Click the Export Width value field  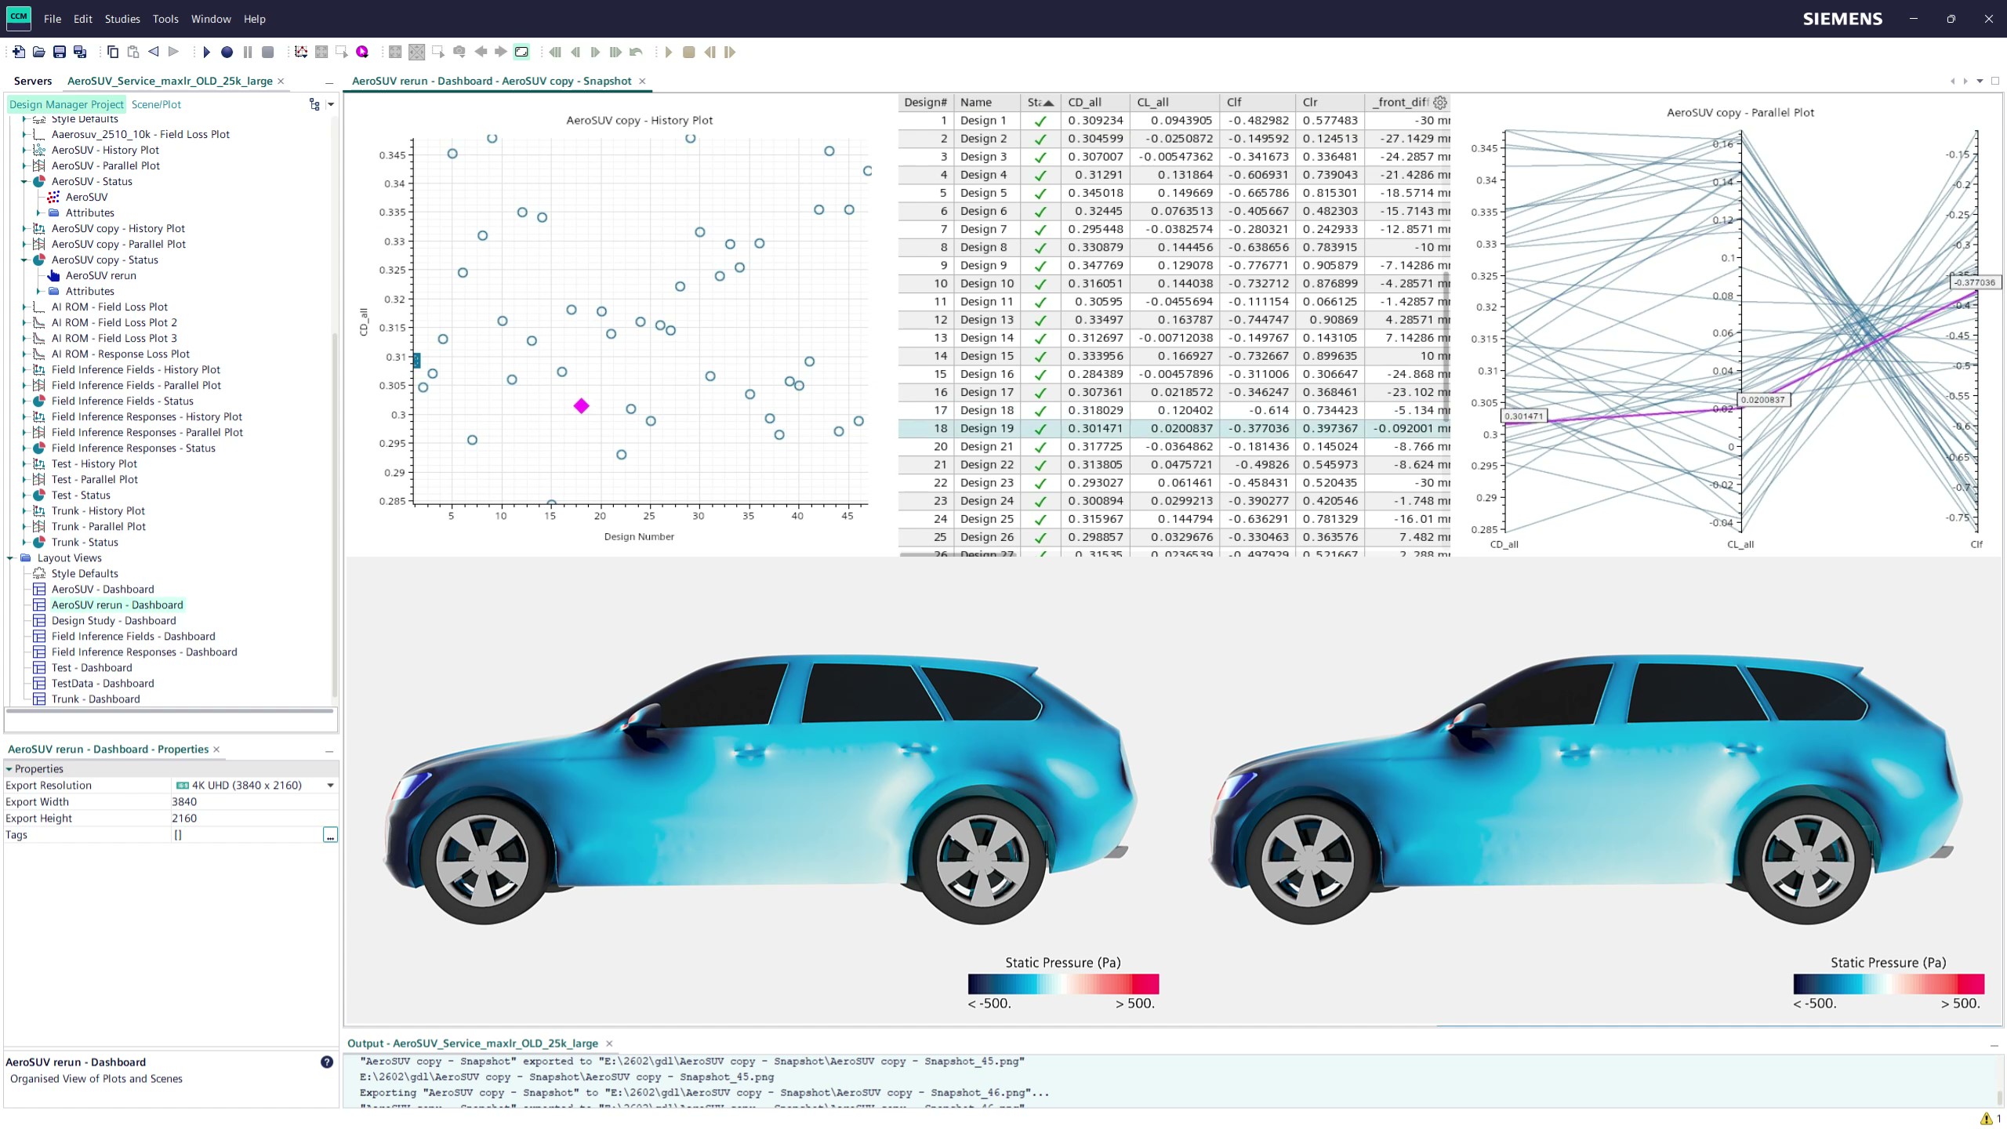[254, 801]
